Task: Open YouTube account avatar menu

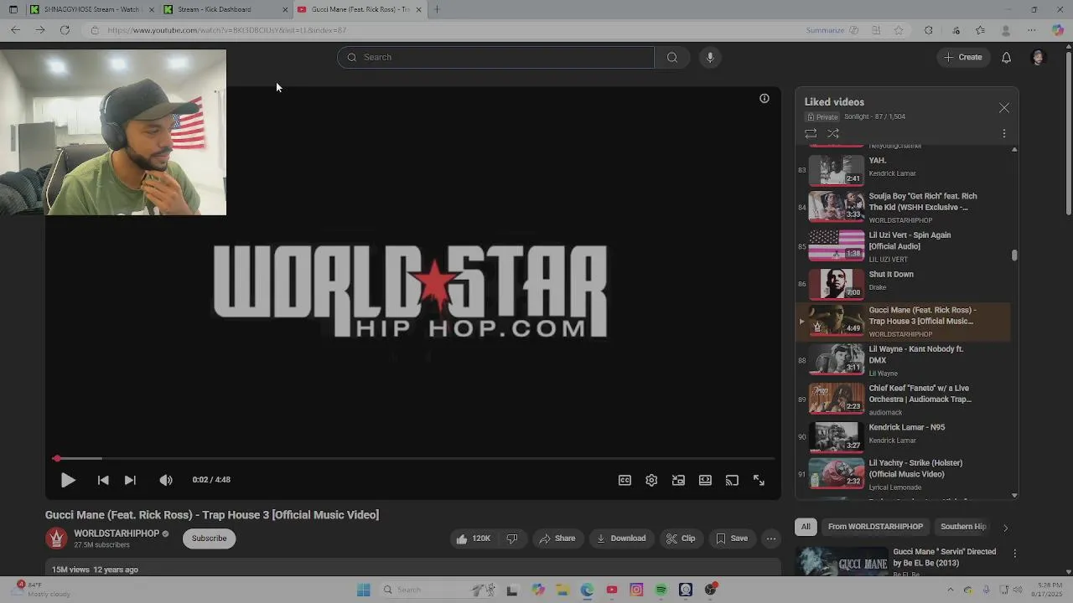Action: coord(1038,57)
